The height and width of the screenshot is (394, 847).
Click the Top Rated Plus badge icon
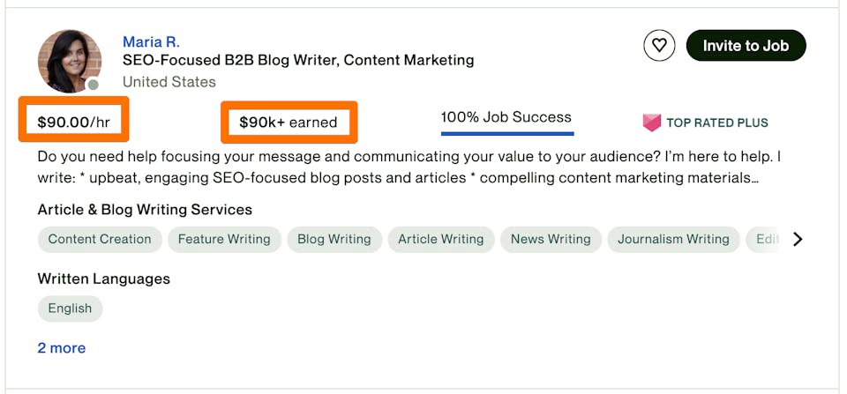tap(652, 123)
